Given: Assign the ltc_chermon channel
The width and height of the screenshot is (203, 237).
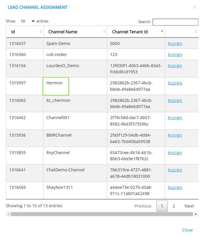Looking at the screenshot, I should click(175, 100).
